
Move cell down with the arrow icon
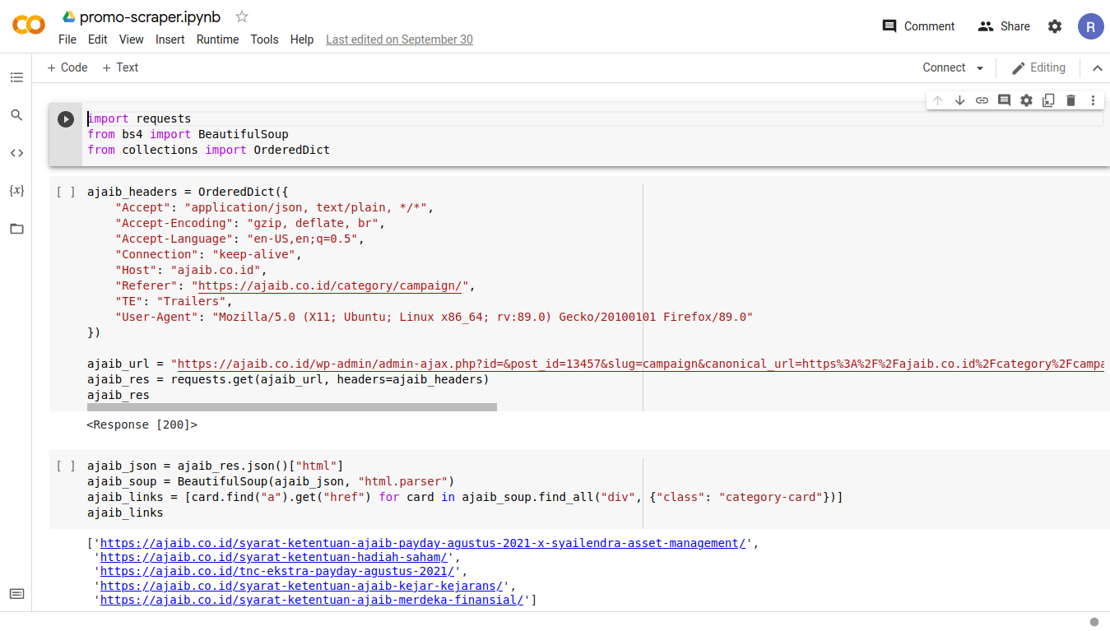959,100
